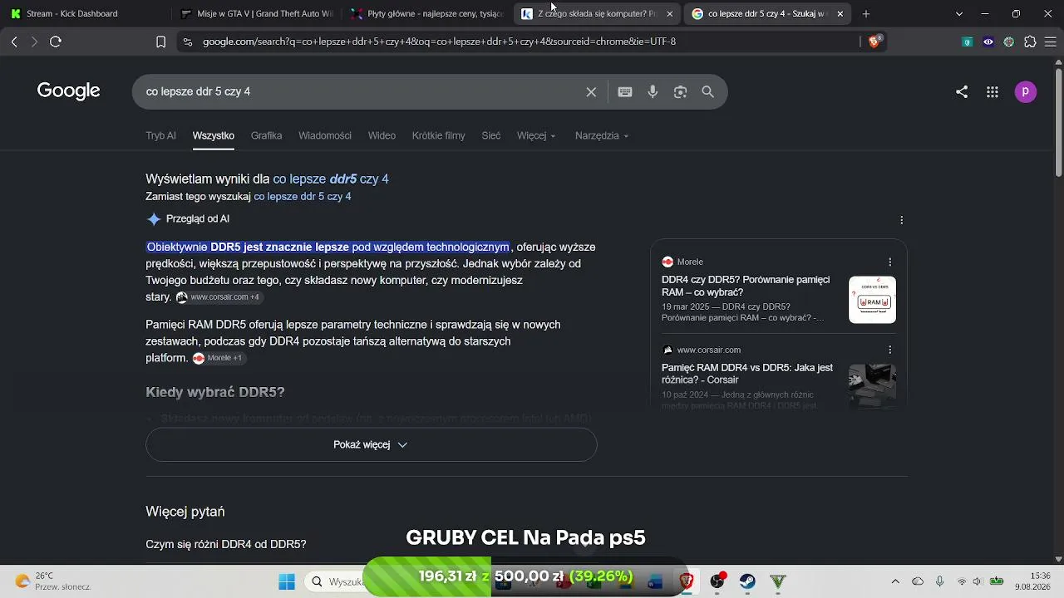Open Steam from the taskbar
The width and height of the screenshot is (1064, 598).
click(x=747, y=581)
